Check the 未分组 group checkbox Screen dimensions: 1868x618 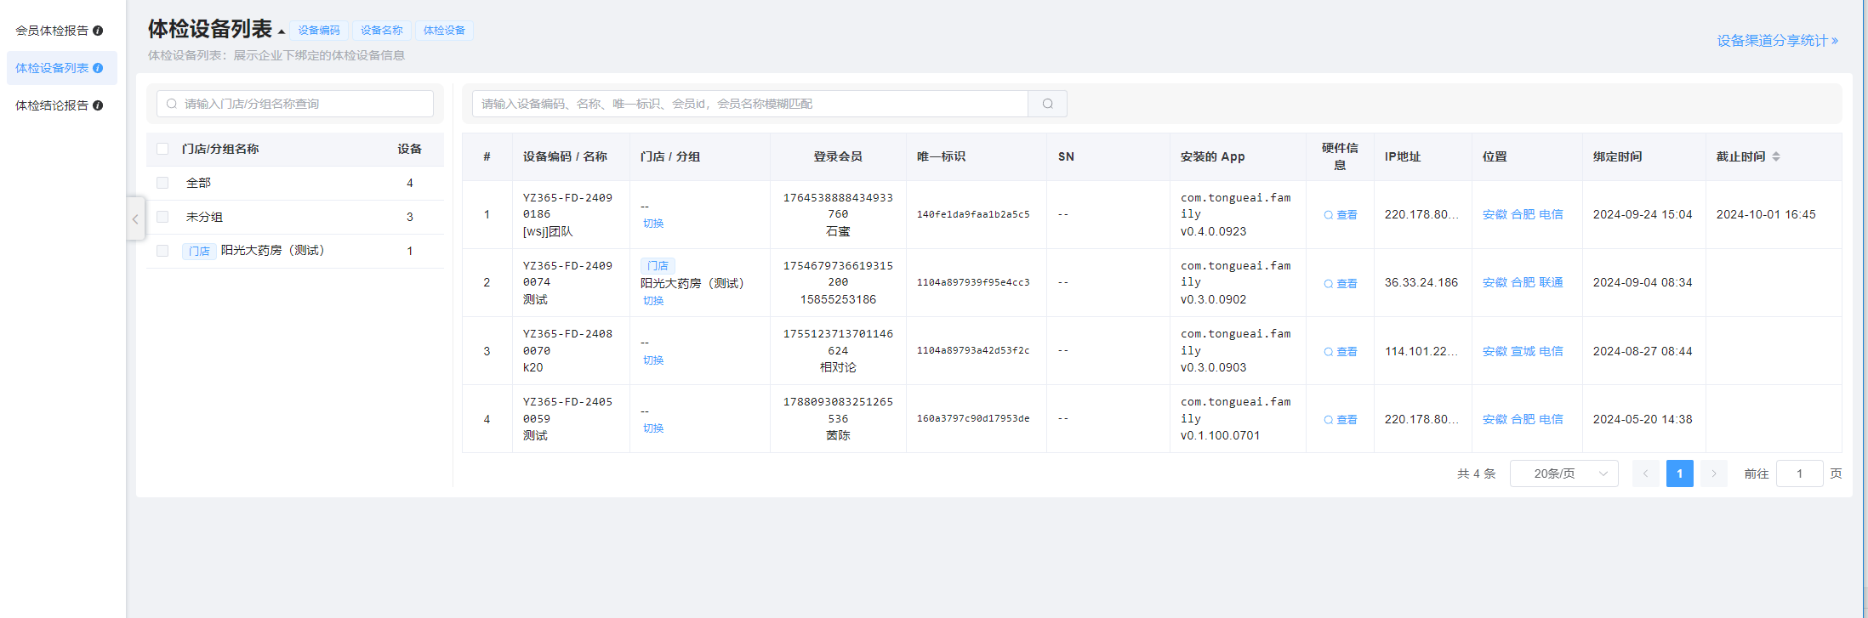pos(162,217)
